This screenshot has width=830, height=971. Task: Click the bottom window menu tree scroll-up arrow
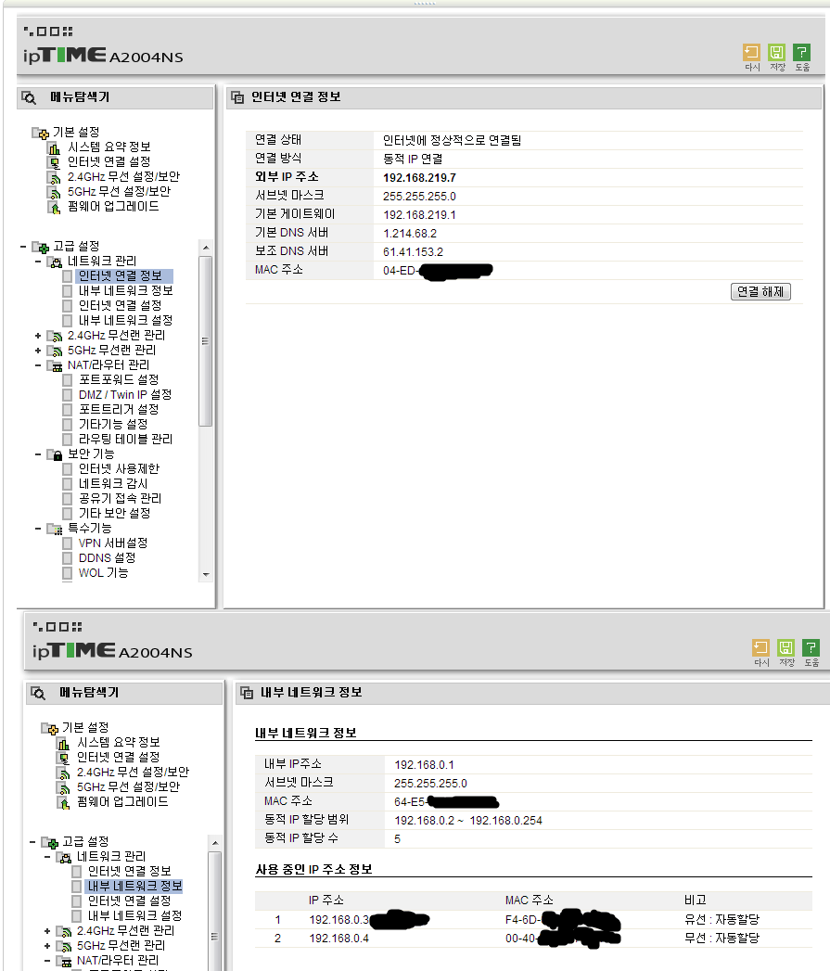(x=215, y=843)
